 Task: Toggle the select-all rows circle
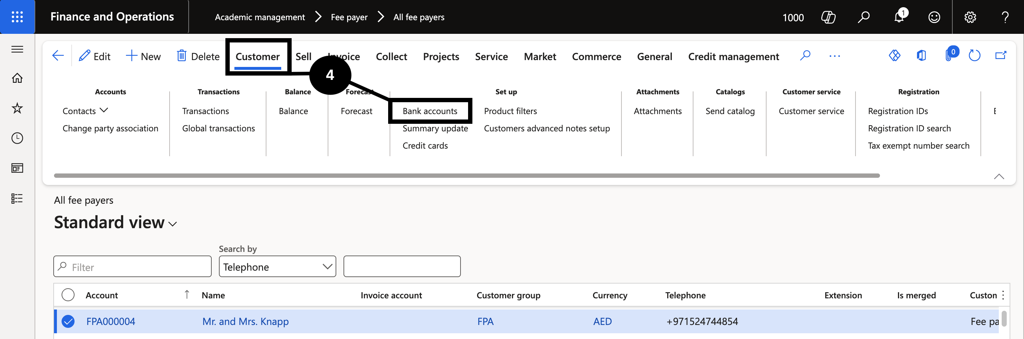(x=68, y=295)
